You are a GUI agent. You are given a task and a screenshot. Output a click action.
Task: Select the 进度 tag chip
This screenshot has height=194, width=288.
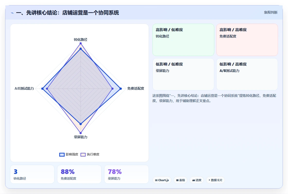coord(197,180)
